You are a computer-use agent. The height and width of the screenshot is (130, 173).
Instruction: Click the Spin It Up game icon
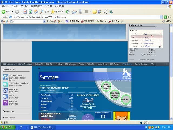pyautogui.click(x=5, y=90)
